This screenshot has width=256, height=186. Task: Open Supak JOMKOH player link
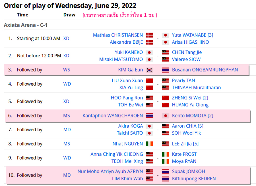click(x=188, y=172)
